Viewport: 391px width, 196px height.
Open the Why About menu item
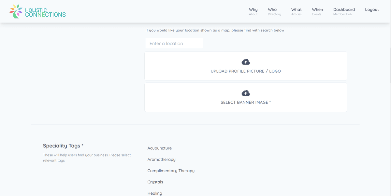pyautogui.click(x=253, y=11)
